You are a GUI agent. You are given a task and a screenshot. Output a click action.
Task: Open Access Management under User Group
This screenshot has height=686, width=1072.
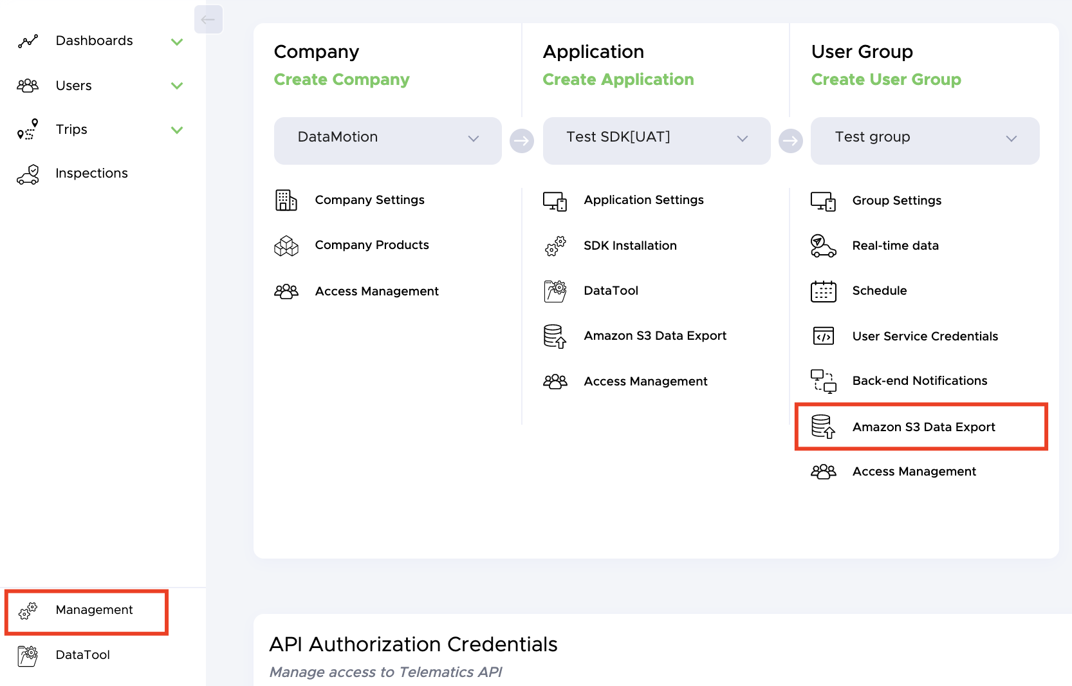click(914, 472)
